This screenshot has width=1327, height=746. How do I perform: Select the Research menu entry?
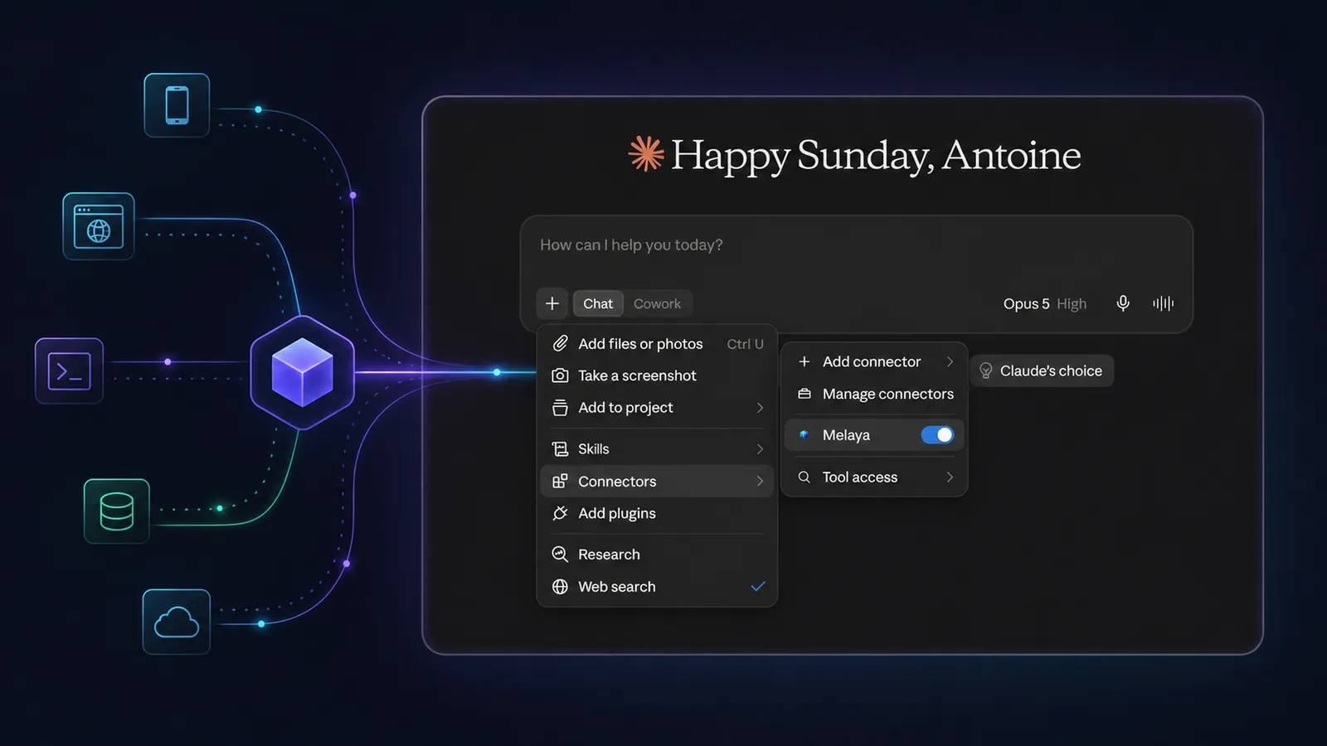658,554
